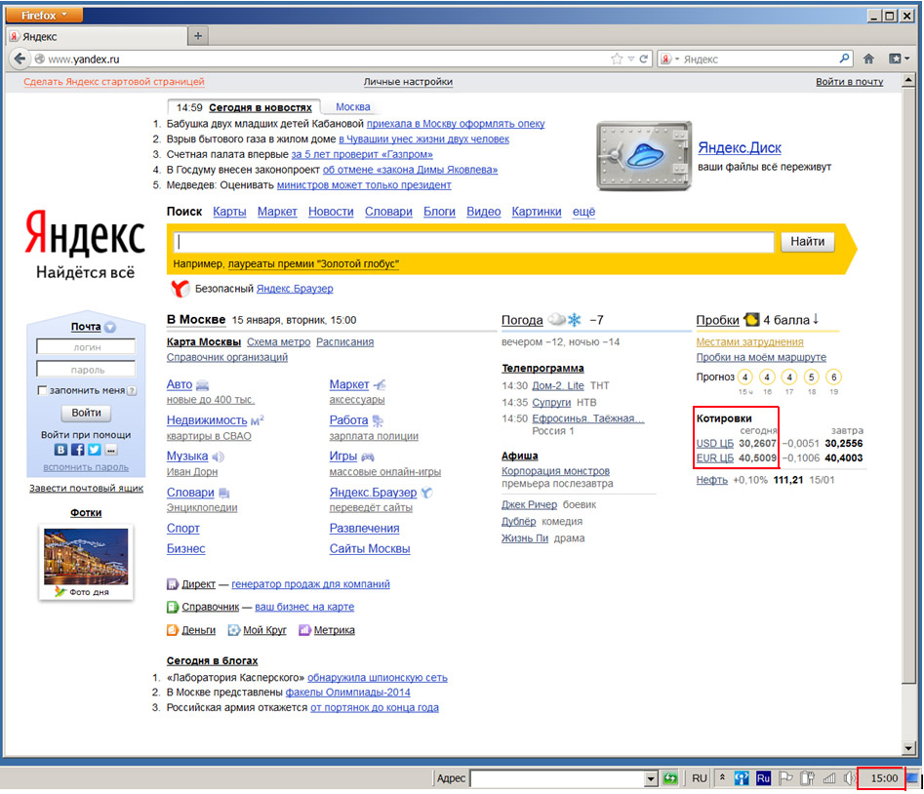Image resolution: width=924 pixels, height=794 pixels.
Task: Click the логин input field
Action: coord(86,347)
